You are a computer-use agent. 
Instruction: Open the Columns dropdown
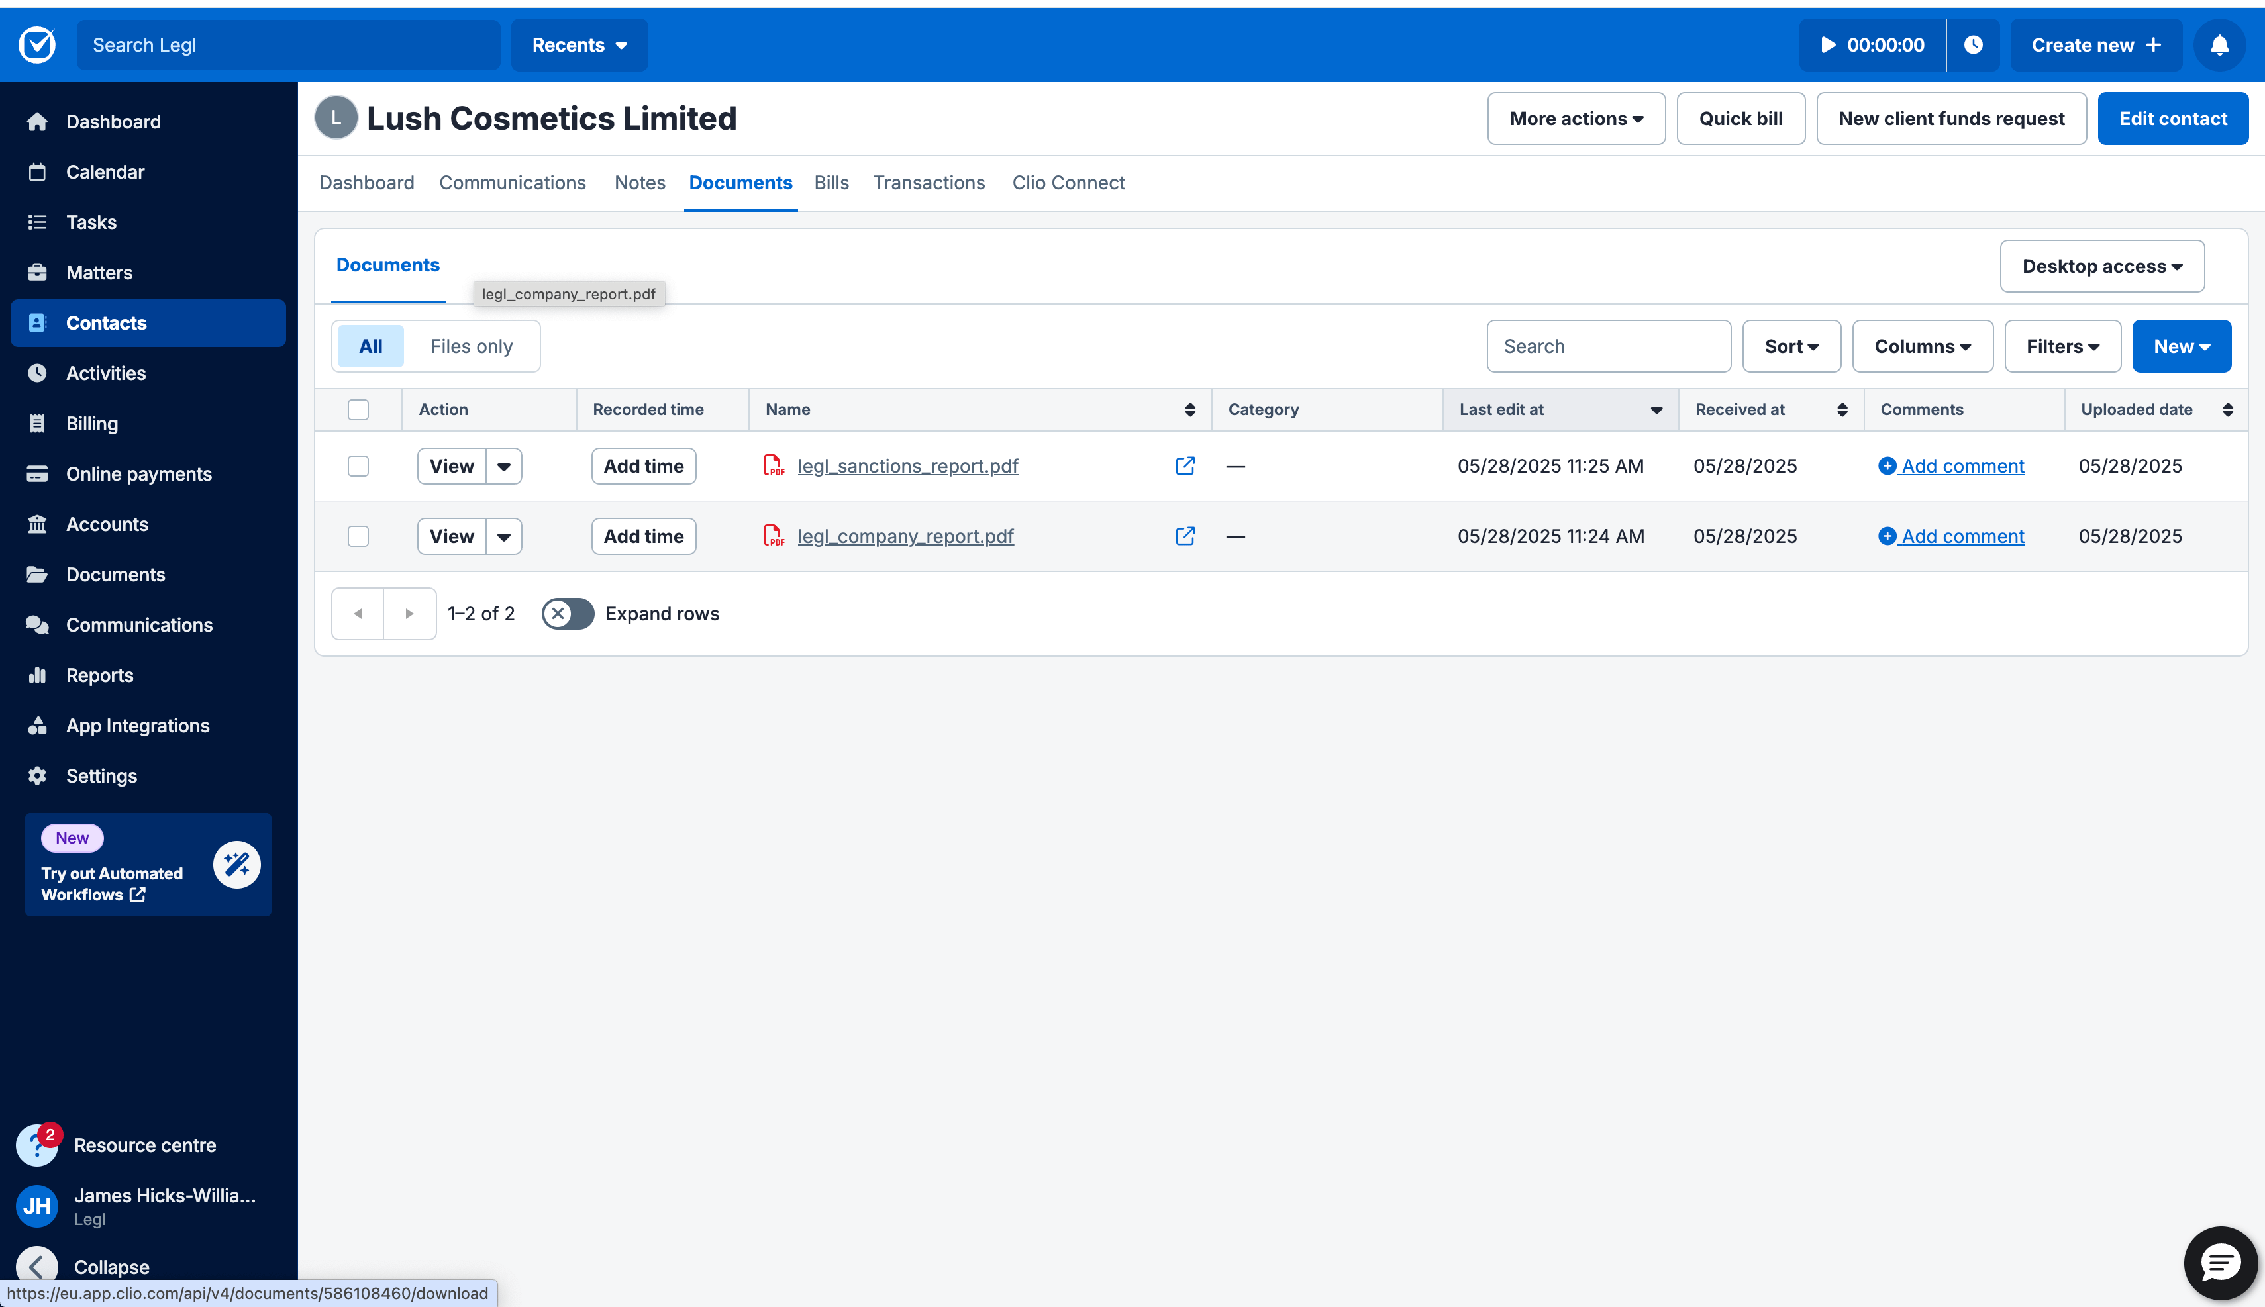(1922, 346)
